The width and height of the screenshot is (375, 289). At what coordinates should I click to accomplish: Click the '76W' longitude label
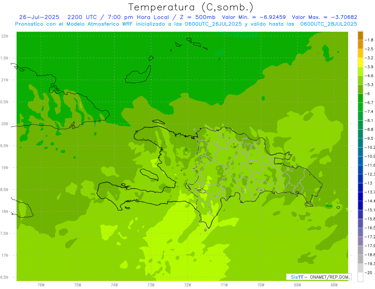pyautogui.click(x=41, y=285)
